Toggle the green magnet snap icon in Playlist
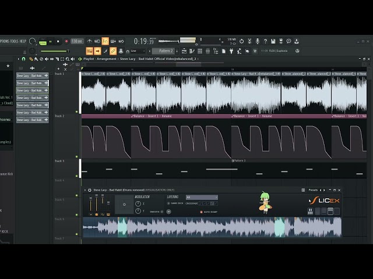 click(23, 59)
